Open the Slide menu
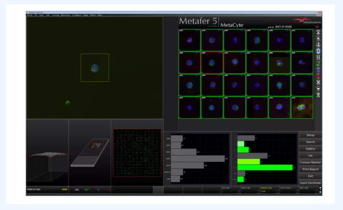 [x=41, y=15]
